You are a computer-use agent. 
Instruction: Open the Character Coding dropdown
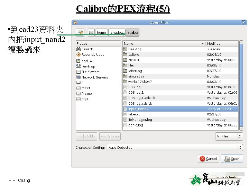tap(175, 147)
